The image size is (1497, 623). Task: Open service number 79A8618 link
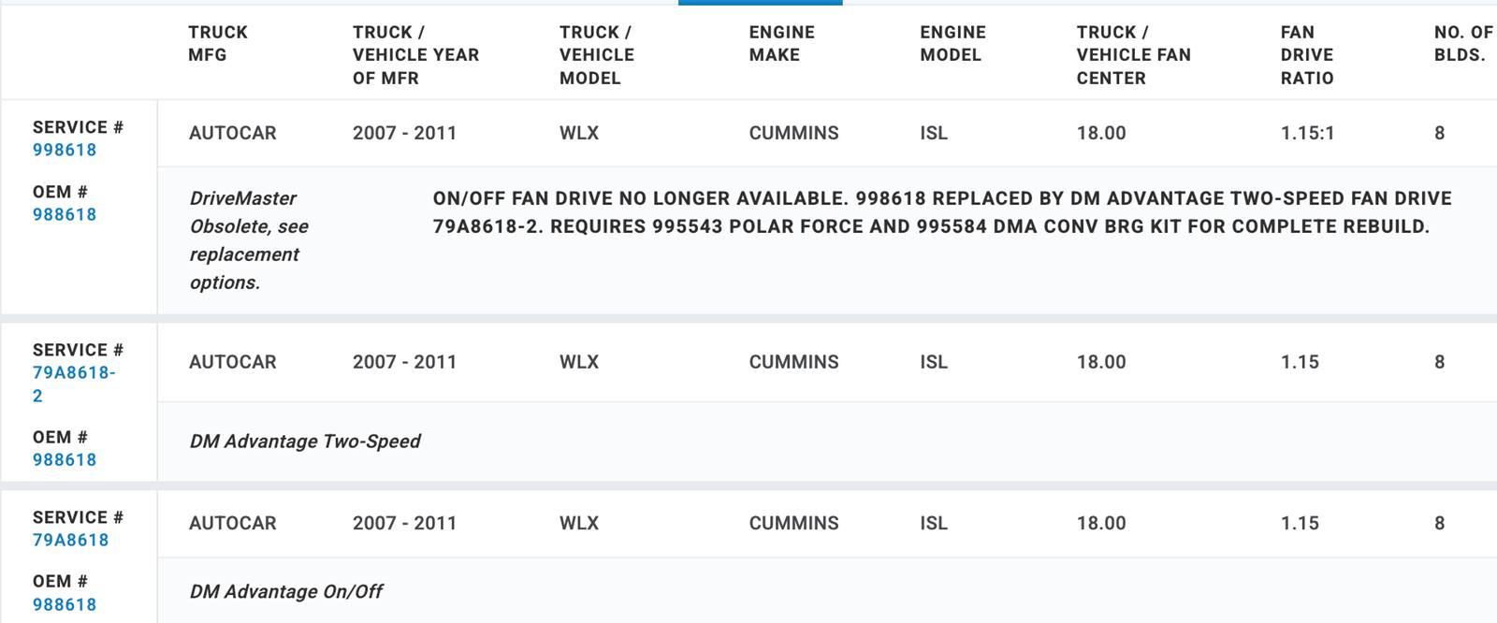coord(71,540)
